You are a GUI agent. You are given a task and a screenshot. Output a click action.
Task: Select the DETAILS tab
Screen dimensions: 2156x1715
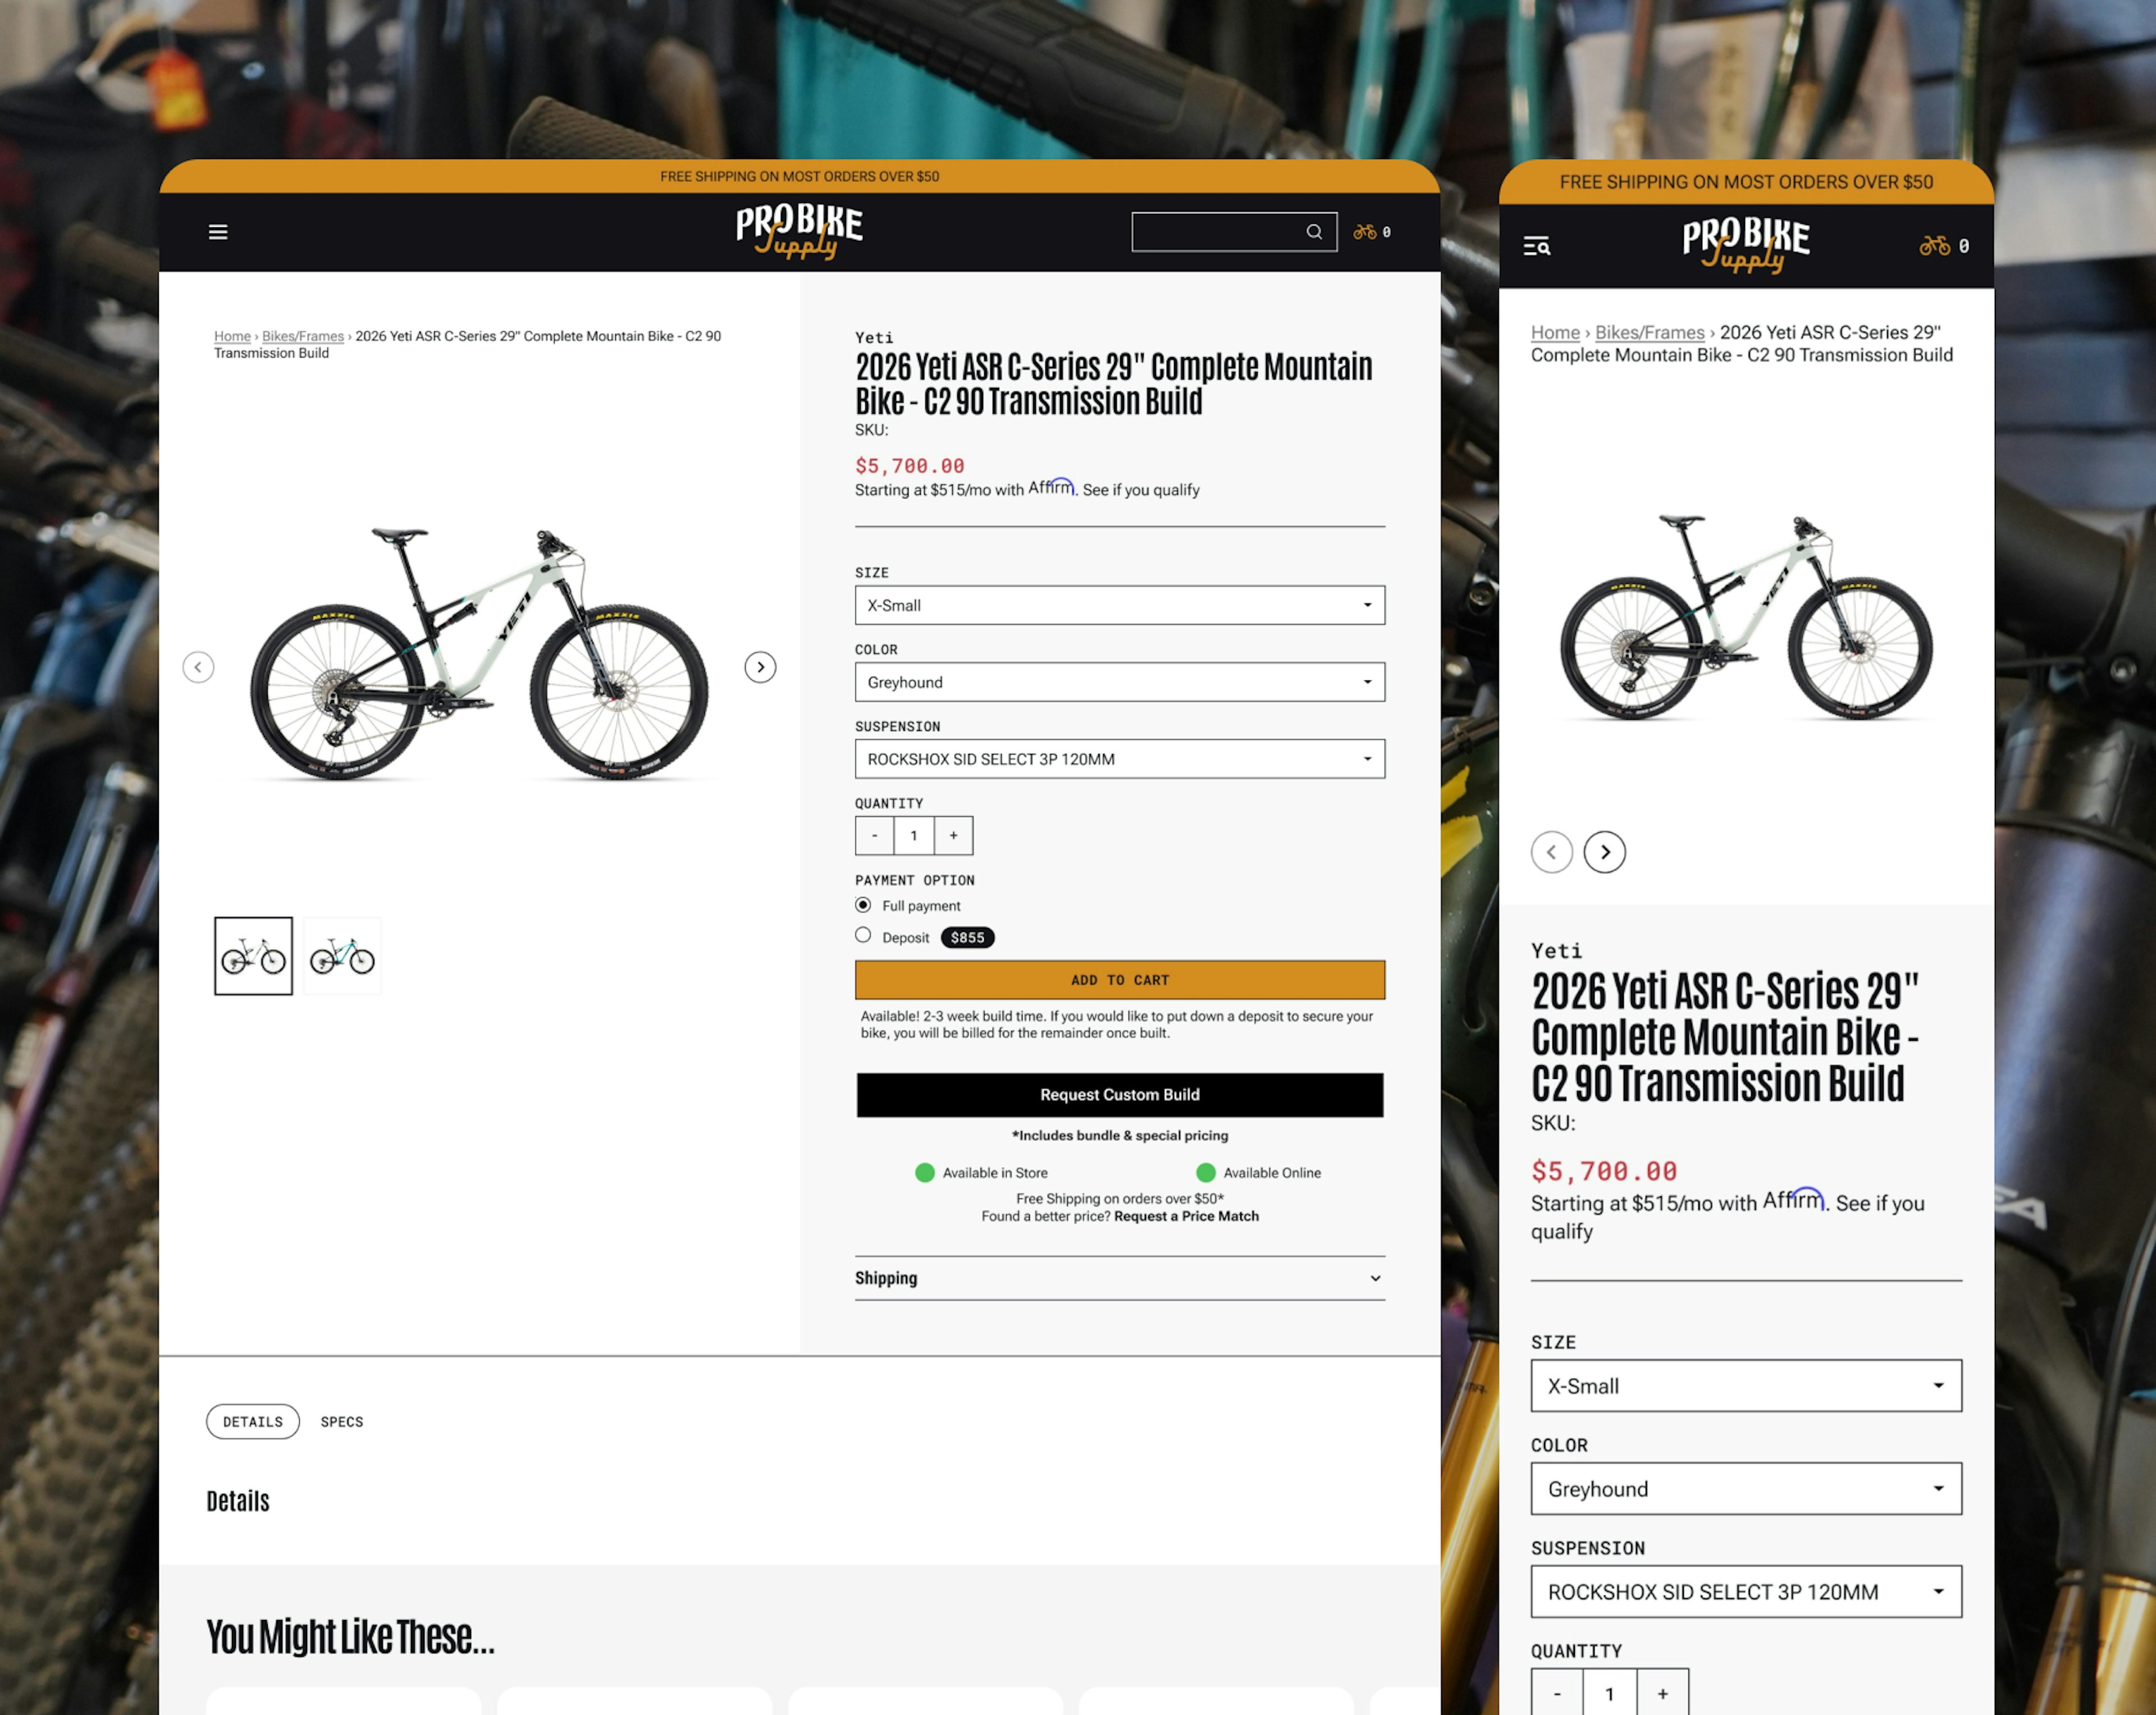tap(252, 1421)
